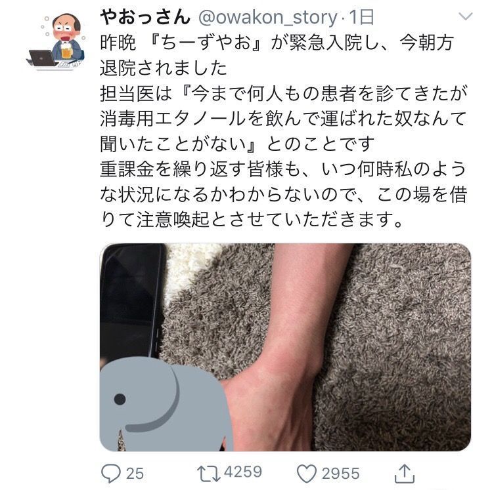Open the attached photo of the arm

click(x=285, y=347)
